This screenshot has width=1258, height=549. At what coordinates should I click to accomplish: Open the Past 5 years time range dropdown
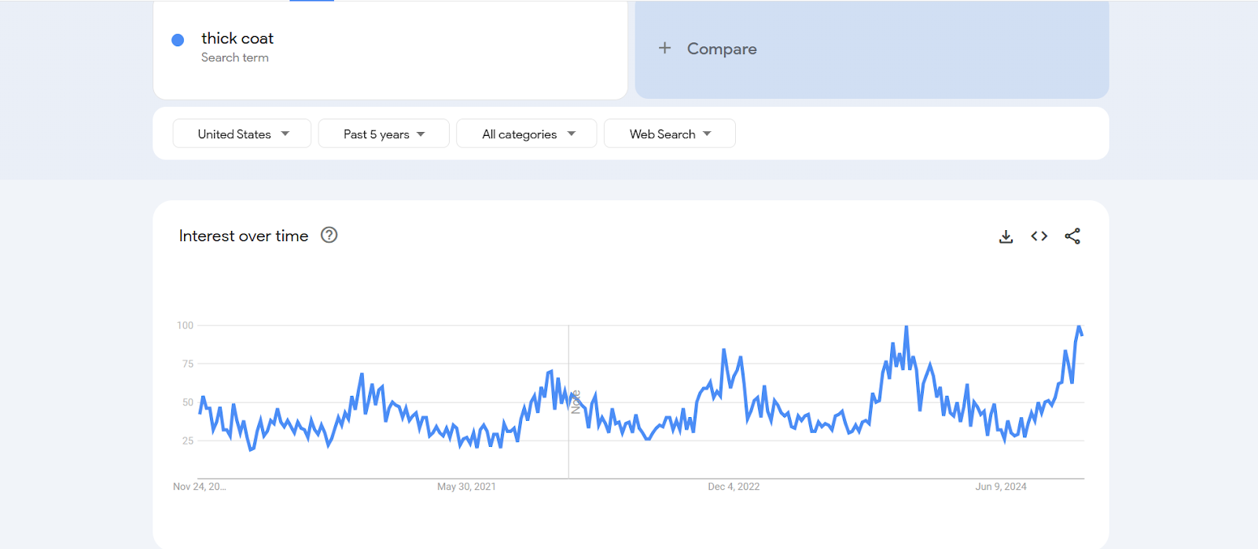click(384, 134)
